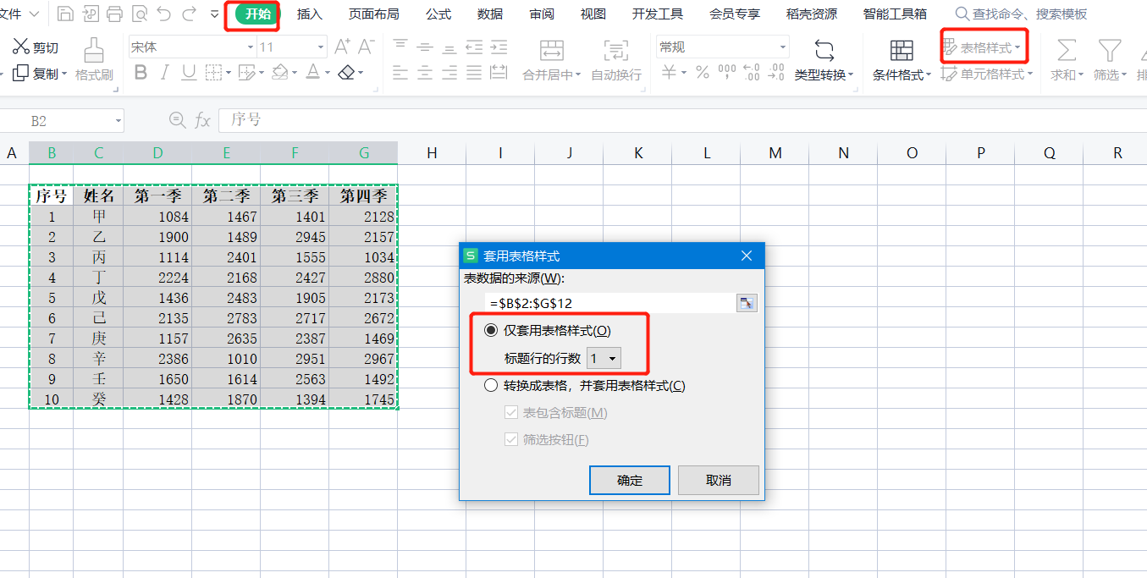Click the Format Painter (格式刷) icon
This screenshot has width=1147, height=578.
pos(94,50)
